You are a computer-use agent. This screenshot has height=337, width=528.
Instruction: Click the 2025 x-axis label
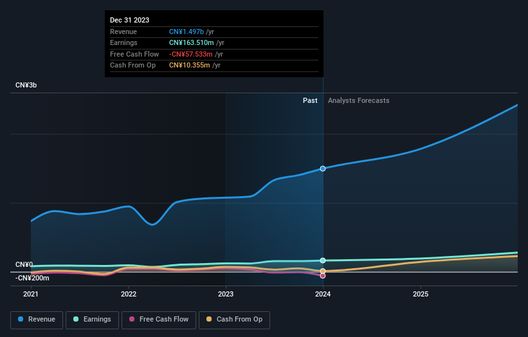(x=421, y=295)
